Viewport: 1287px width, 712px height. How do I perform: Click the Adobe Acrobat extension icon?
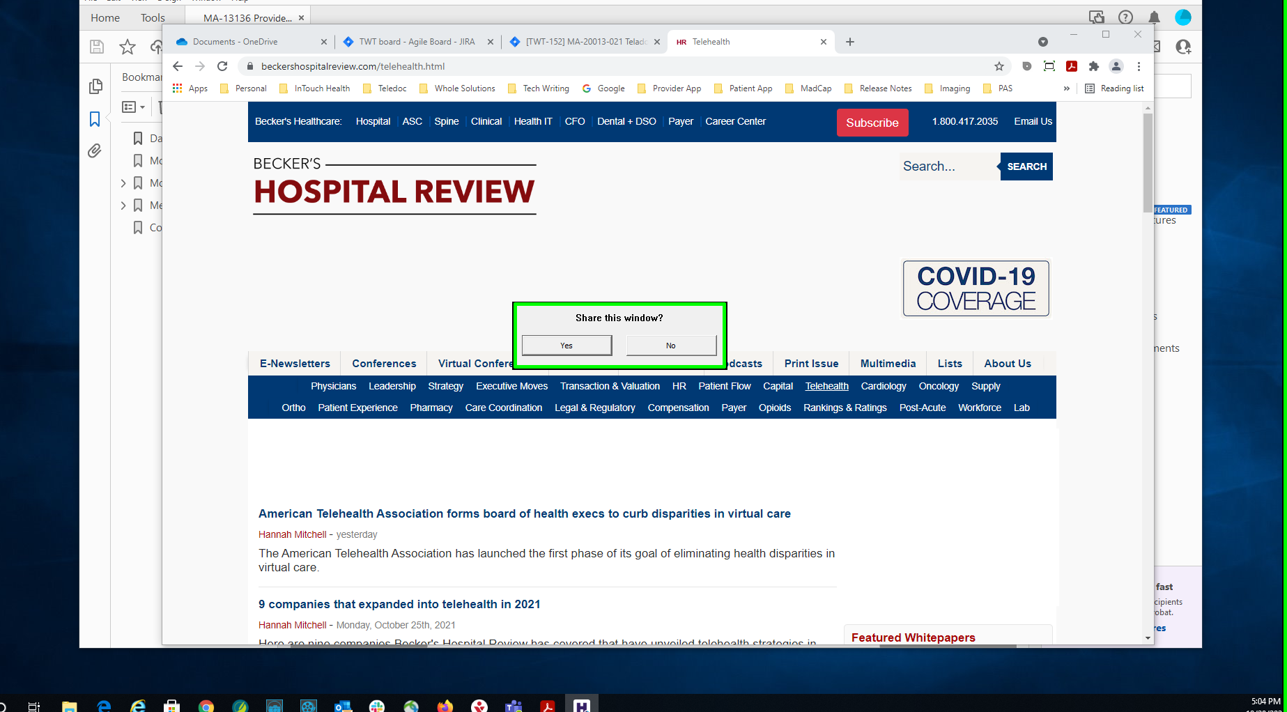tap(1072, 66)
